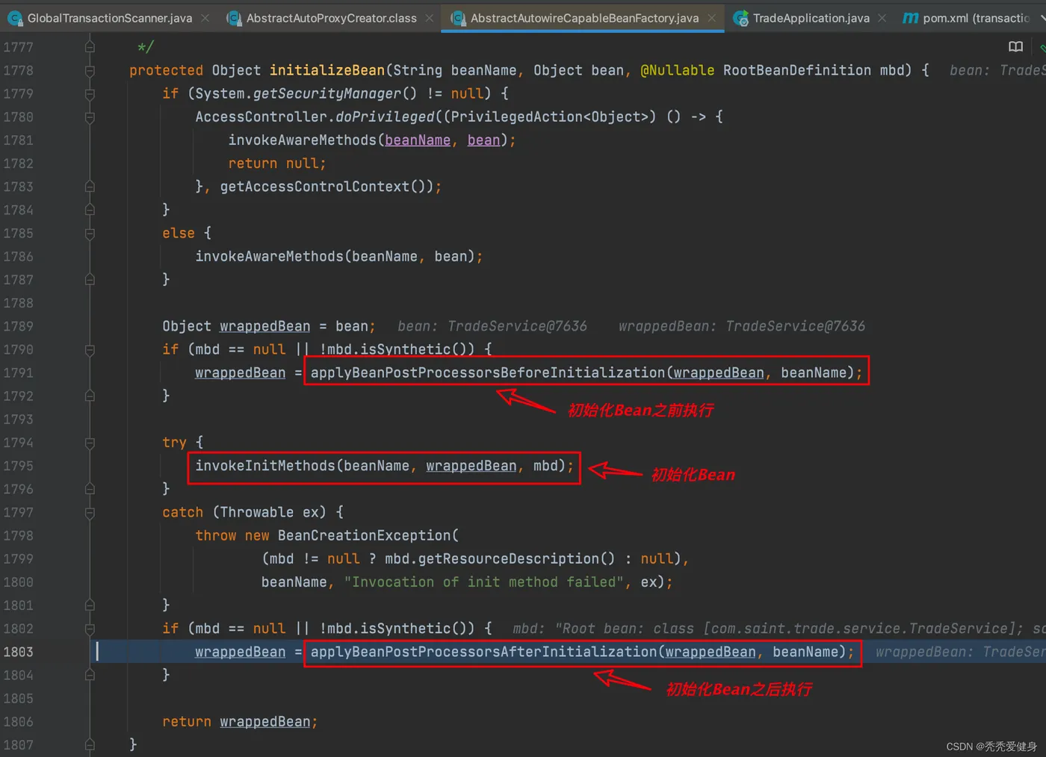Toggle Reader mode book icon
1046x757 pixels.
(1015, 47)
